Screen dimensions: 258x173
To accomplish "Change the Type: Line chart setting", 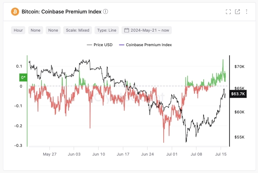I will (x=107, y=30).
